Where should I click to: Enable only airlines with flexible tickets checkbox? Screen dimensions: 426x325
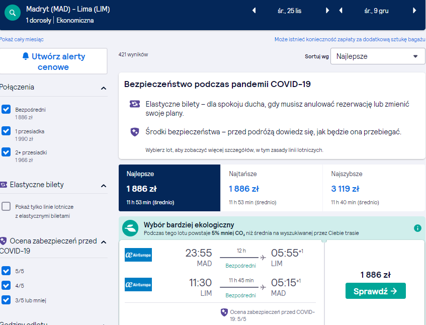point(6,206)
